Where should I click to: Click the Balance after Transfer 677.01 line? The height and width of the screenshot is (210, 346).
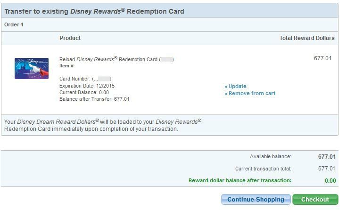[94, 99]
